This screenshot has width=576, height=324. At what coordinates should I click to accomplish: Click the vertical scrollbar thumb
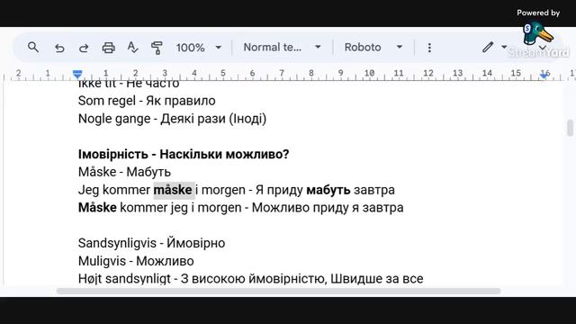(x=570, y=128)
